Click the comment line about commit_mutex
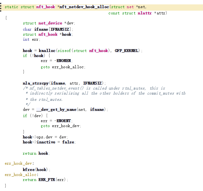 106,93
